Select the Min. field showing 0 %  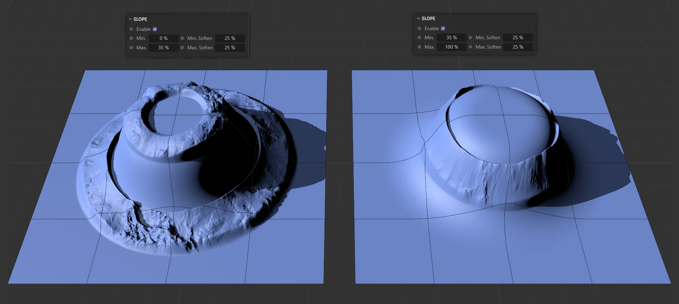click(x=164, y=38)
